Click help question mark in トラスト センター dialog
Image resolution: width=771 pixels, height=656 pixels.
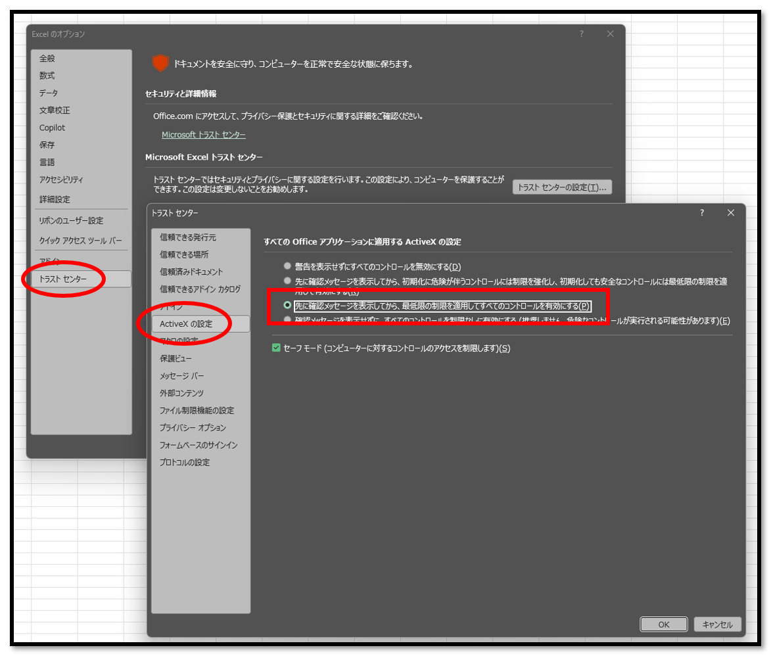(x=702, y=212)
